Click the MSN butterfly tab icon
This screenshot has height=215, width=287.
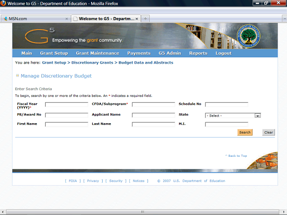(x=5, y=19)
